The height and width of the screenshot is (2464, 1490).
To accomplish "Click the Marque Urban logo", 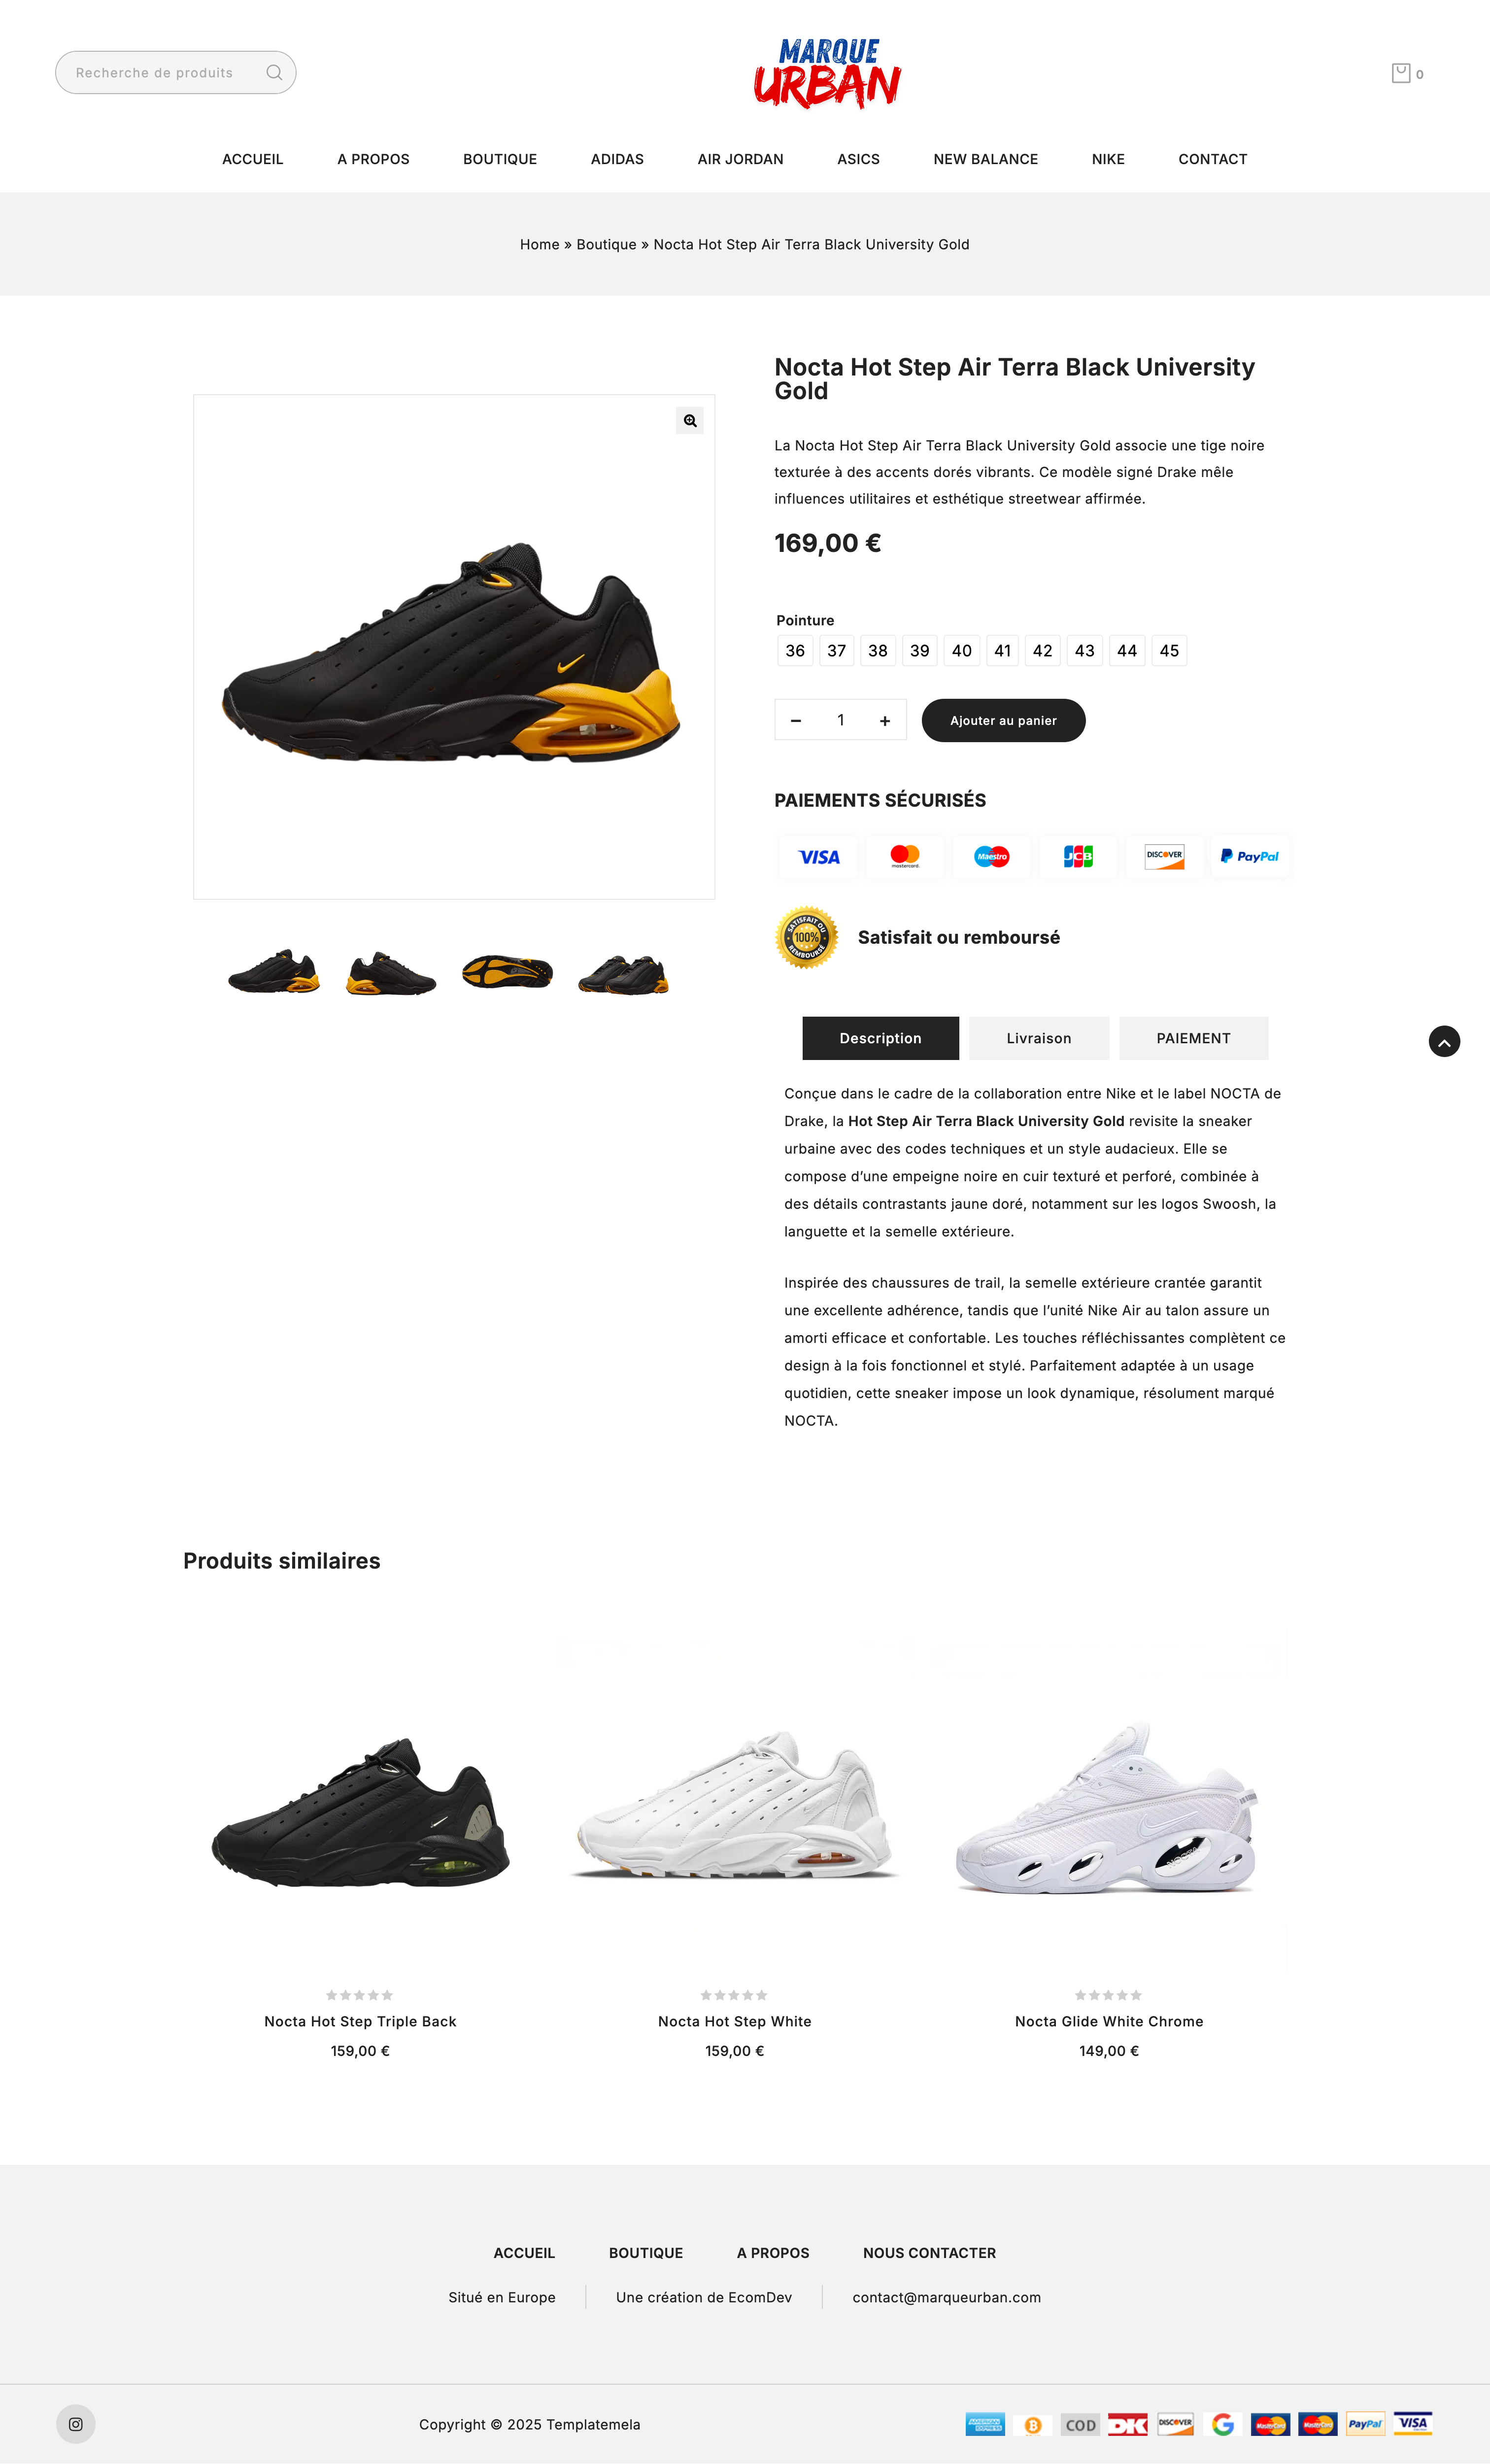I will (x=827, y=73).
